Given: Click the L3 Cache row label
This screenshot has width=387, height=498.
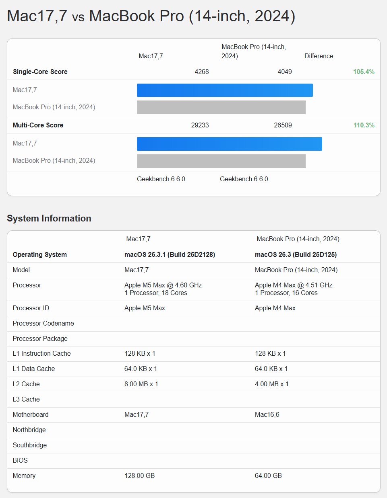Looking at the screenshot, I should tap(26, 399).
